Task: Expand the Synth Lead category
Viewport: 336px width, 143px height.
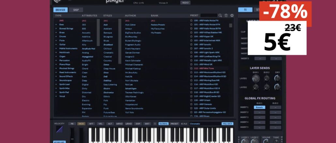Action: click(x=56, y=85)
